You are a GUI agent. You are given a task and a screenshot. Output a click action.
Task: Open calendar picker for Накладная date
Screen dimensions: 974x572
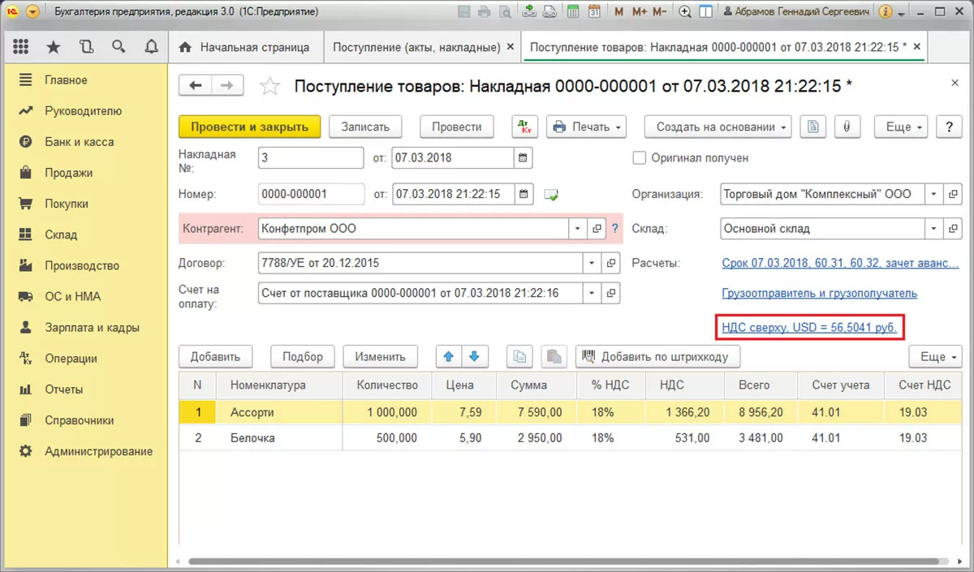click(524, 158)
